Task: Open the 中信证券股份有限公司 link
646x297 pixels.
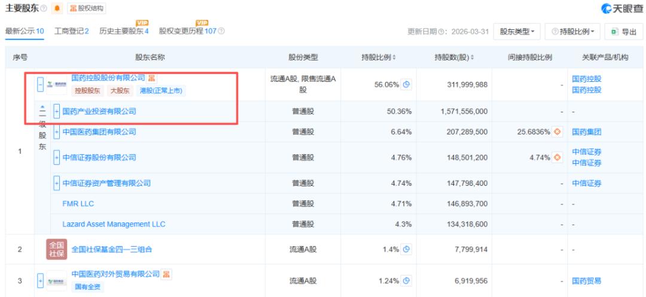Action: tap(99, 158)
